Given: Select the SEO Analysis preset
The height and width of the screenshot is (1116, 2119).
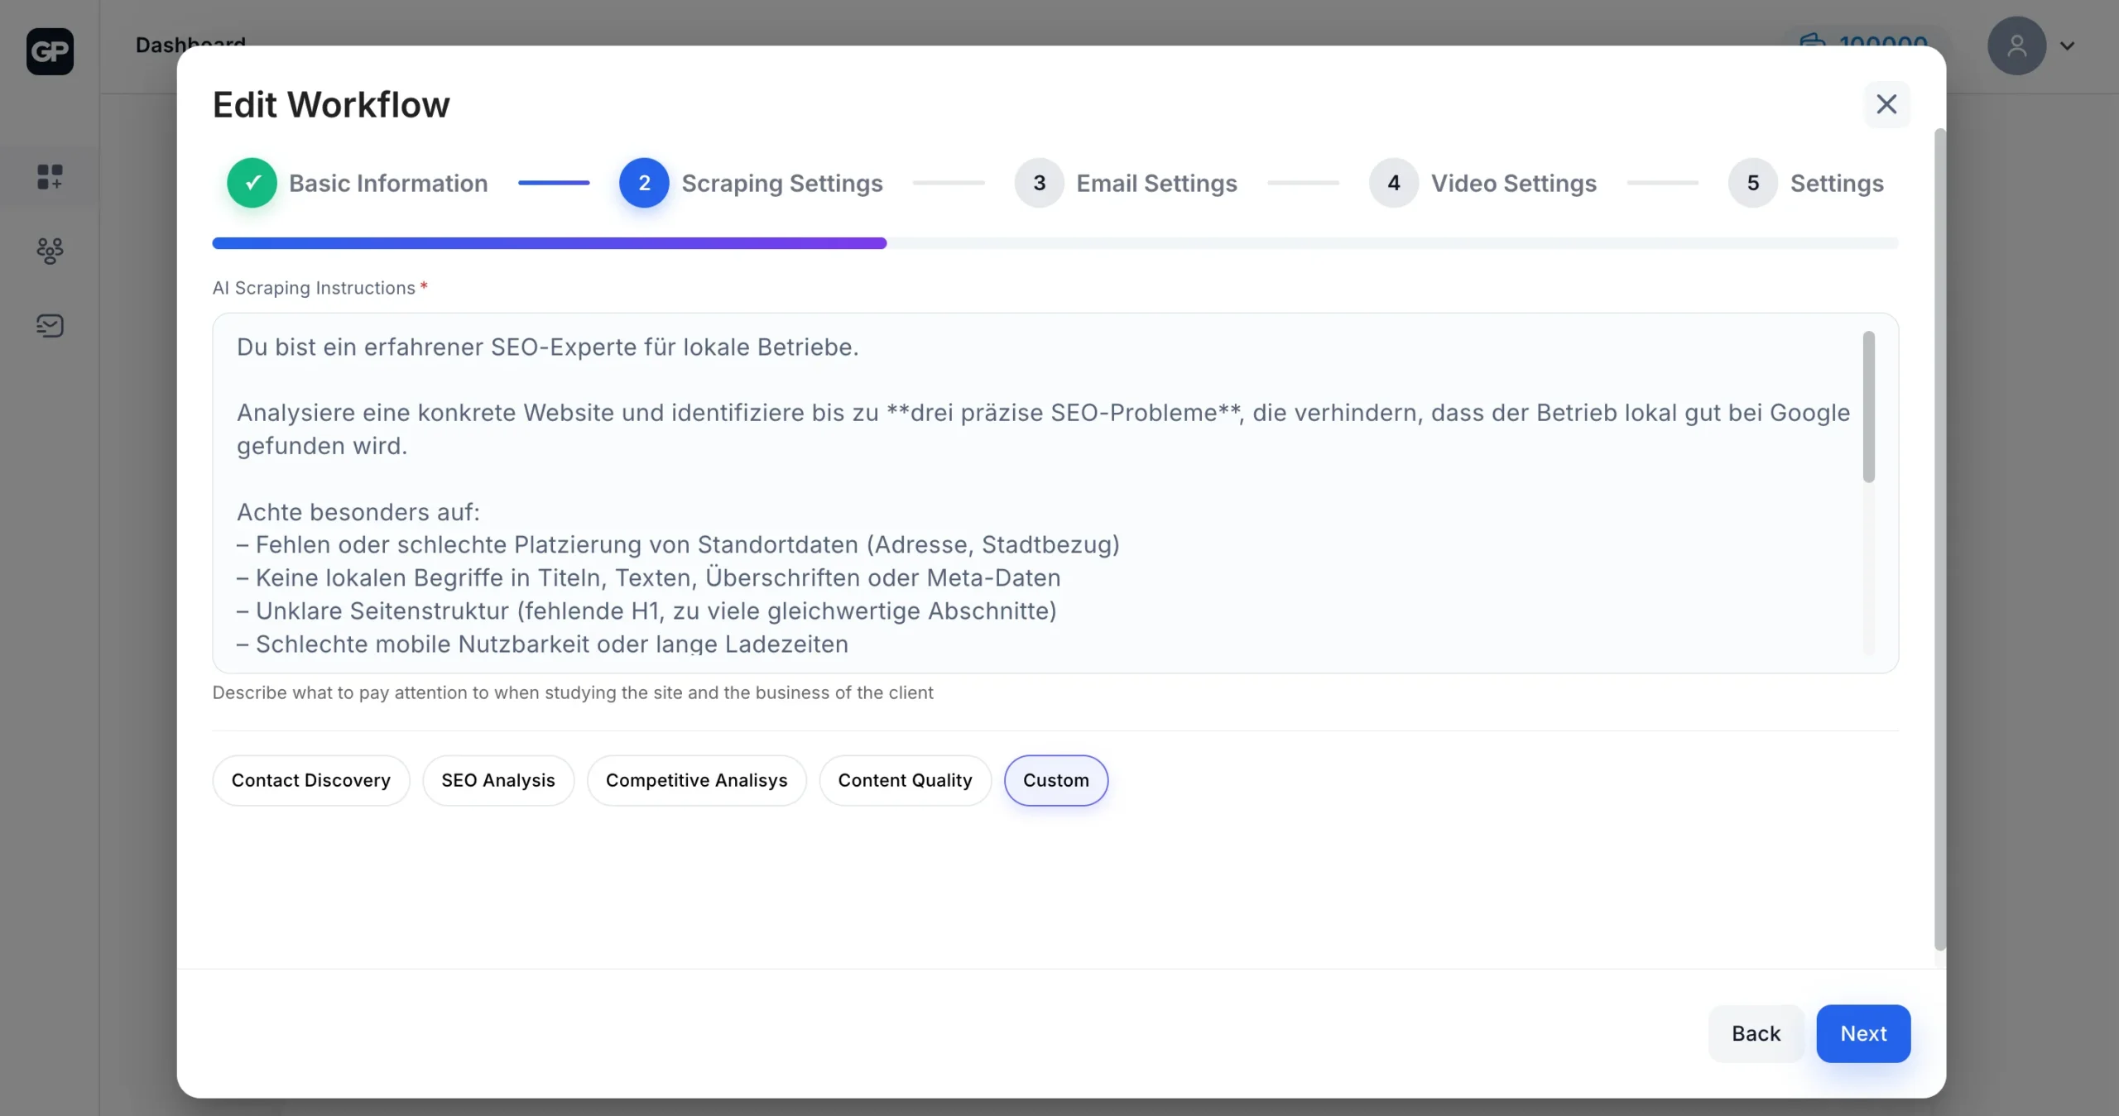Looking at the screenshot, I should pos(497,780).
